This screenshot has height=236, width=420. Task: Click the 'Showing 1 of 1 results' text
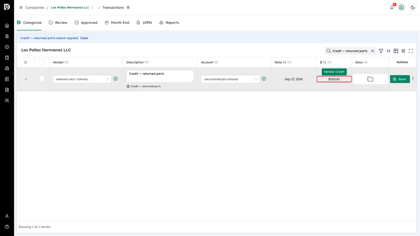[34, 227]
